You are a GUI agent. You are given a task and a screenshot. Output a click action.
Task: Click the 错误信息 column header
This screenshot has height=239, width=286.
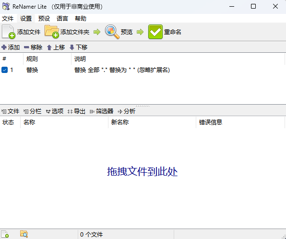tap(240, 122)
